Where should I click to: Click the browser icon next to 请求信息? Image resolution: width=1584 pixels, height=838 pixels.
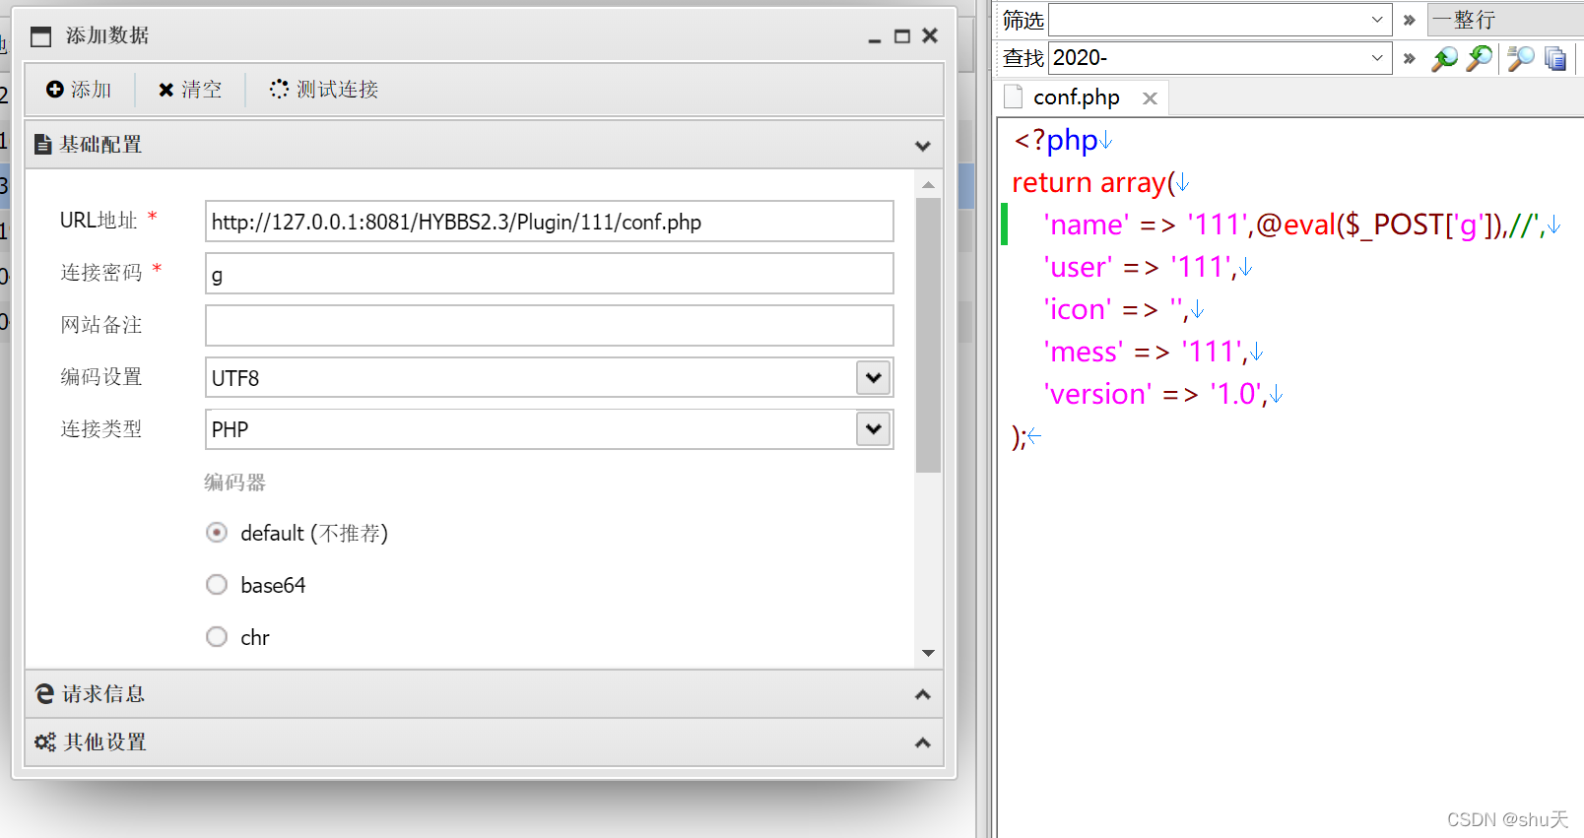click(x=44, y=694)
